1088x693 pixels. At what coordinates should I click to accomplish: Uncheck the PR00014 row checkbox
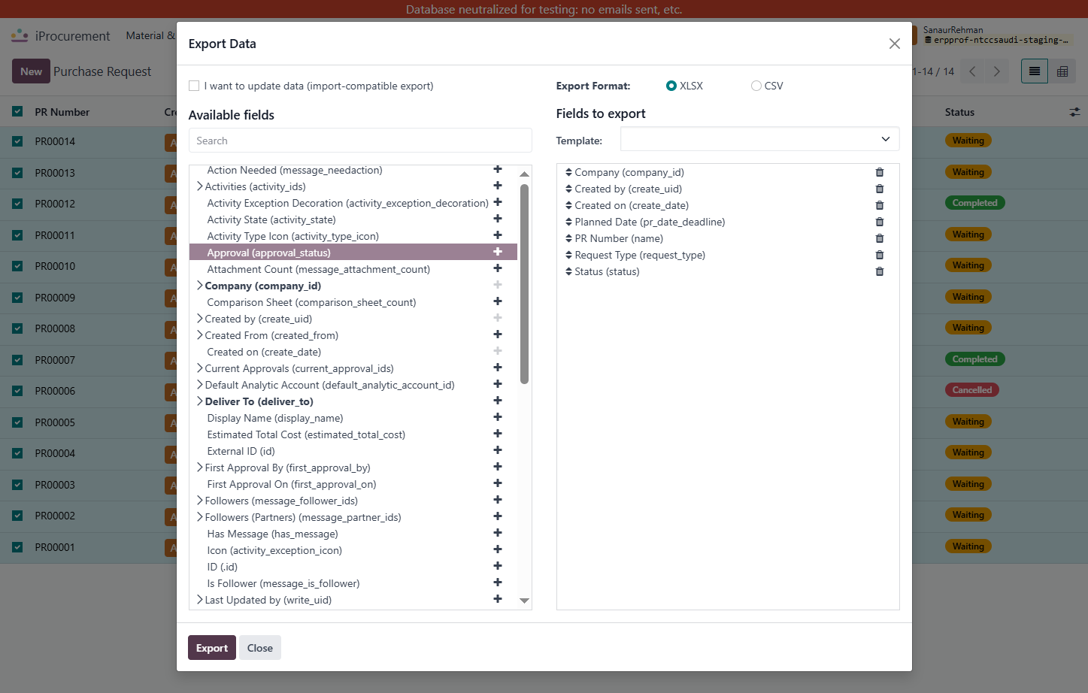point(17,141)
